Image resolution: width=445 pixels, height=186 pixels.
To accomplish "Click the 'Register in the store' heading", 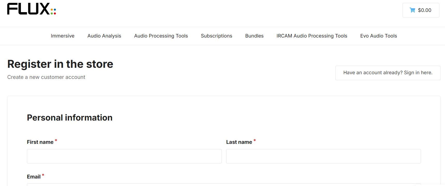I will pos(60,64).
